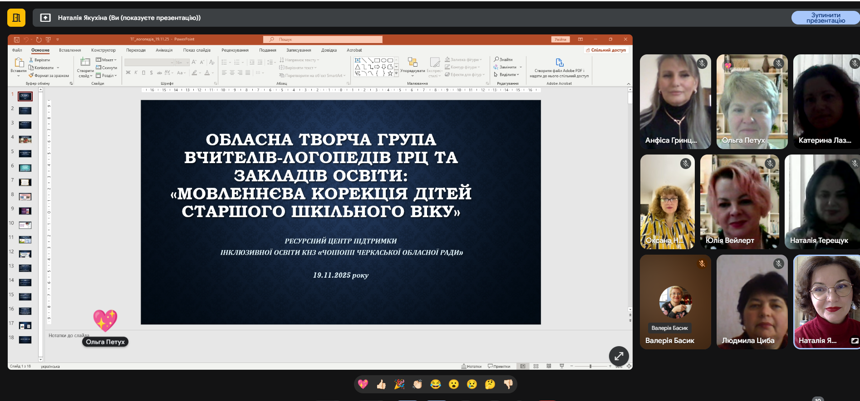Open the Макет layout dropdown
This screenshot has width=860, height=401.
coord(107,60)
